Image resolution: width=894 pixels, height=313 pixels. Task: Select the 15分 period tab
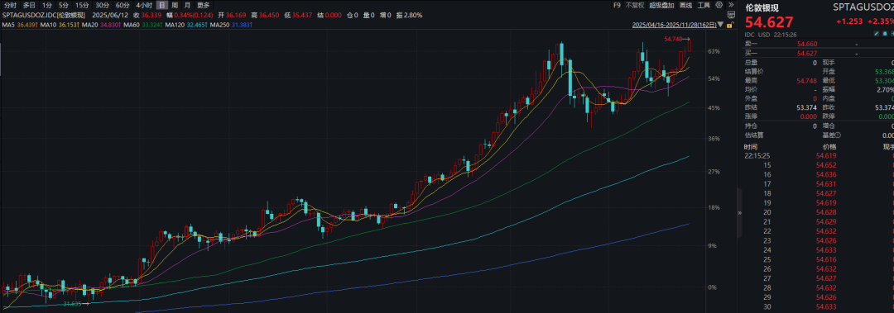coord(82,5)
